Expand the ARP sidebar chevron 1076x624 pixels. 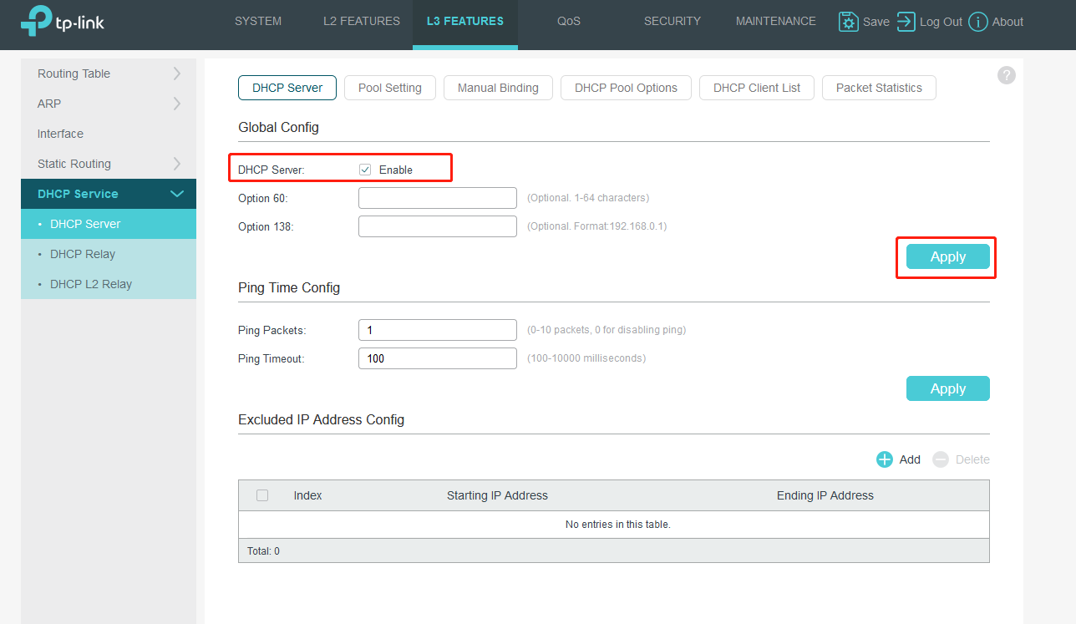[176, 104]
